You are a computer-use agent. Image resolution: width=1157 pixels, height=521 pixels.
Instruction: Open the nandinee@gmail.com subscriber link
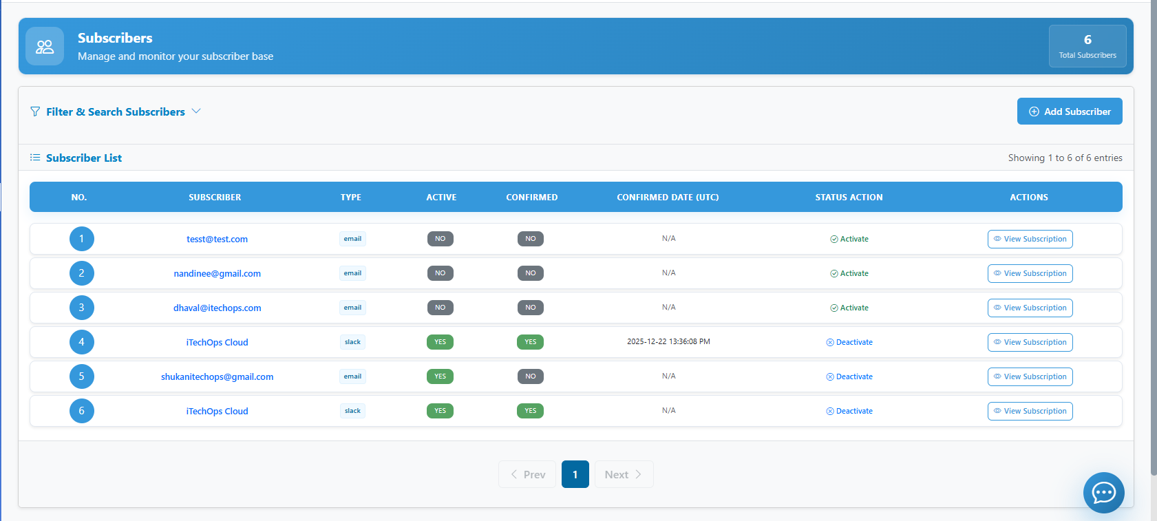point(217,273)
